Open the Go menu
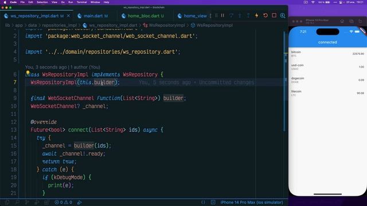367x206 pixels. pyautogui.click(x=63, y=2)
